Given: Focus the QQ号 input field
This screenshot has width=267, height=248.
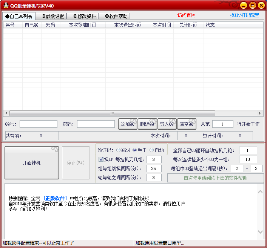Looking at the screenshot, I should (39, 124).
